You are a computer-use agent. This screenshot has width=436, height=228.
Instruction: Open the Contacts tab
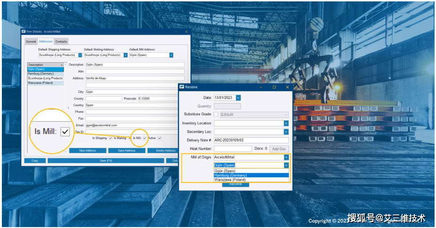point(61,41)
